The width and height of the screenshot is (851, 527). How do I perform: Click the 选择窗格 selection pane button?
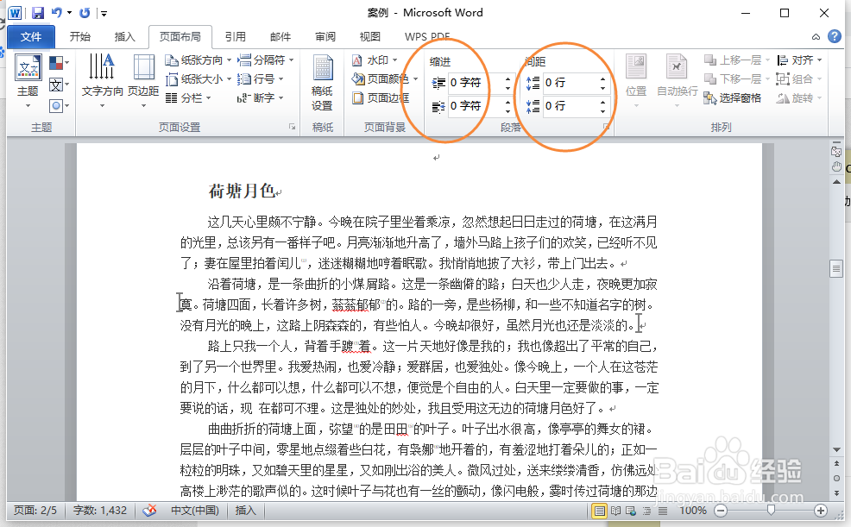(733, 98)
